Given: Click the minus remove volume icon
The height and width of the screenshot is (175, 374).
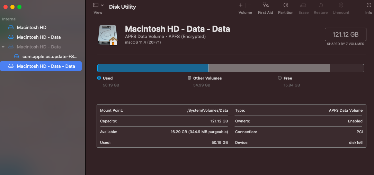Looking at the screenshot, I should coord(250,5).
